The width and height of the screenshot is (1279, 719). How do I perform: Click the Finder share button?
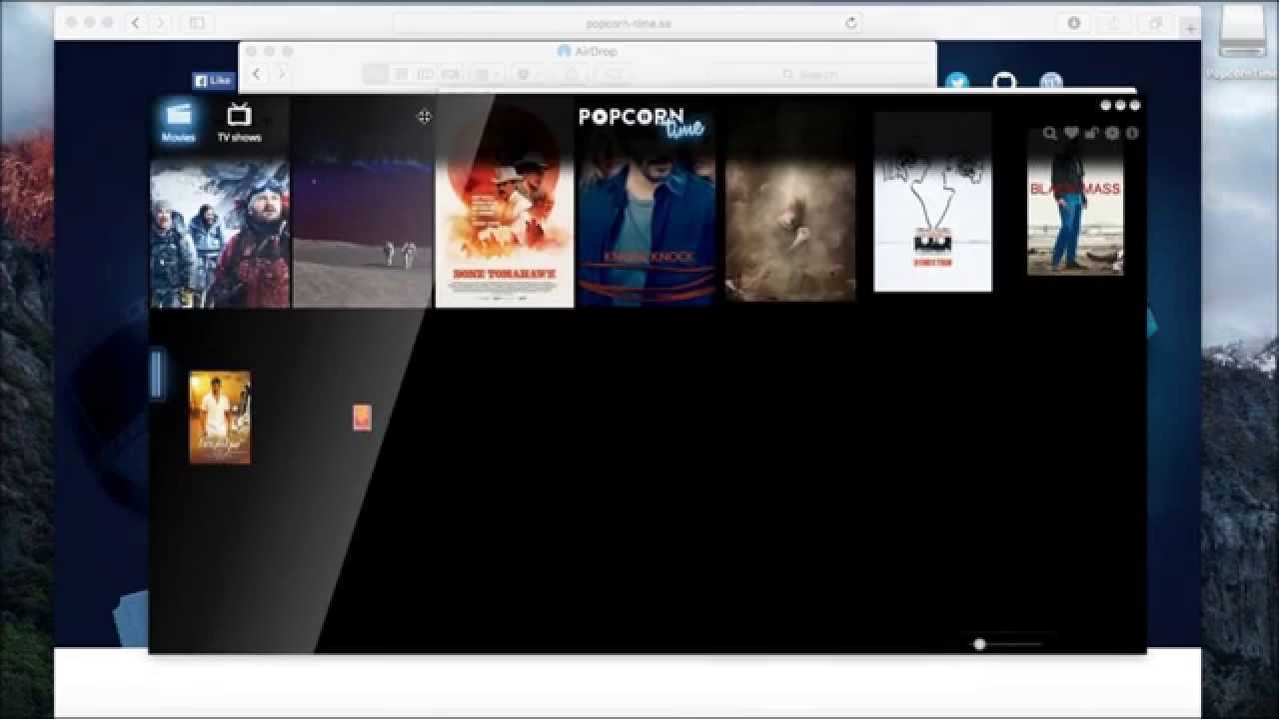click(x=572, y=74)
